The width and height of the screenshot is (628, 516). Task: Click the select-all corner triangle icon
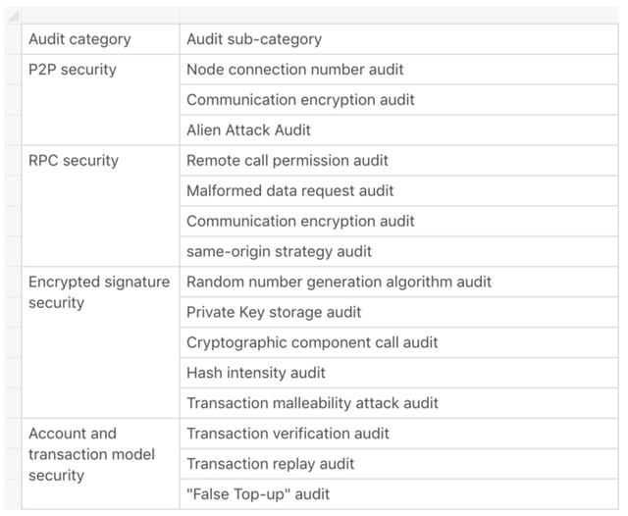tap(13, 16)
